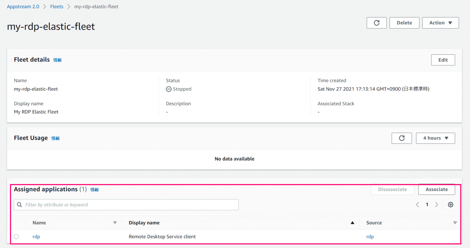Image resolution: width=470 pixels, height=248 pixels.
Task: Go to previous page of assigned applications
Action: [x=417, y=204]
